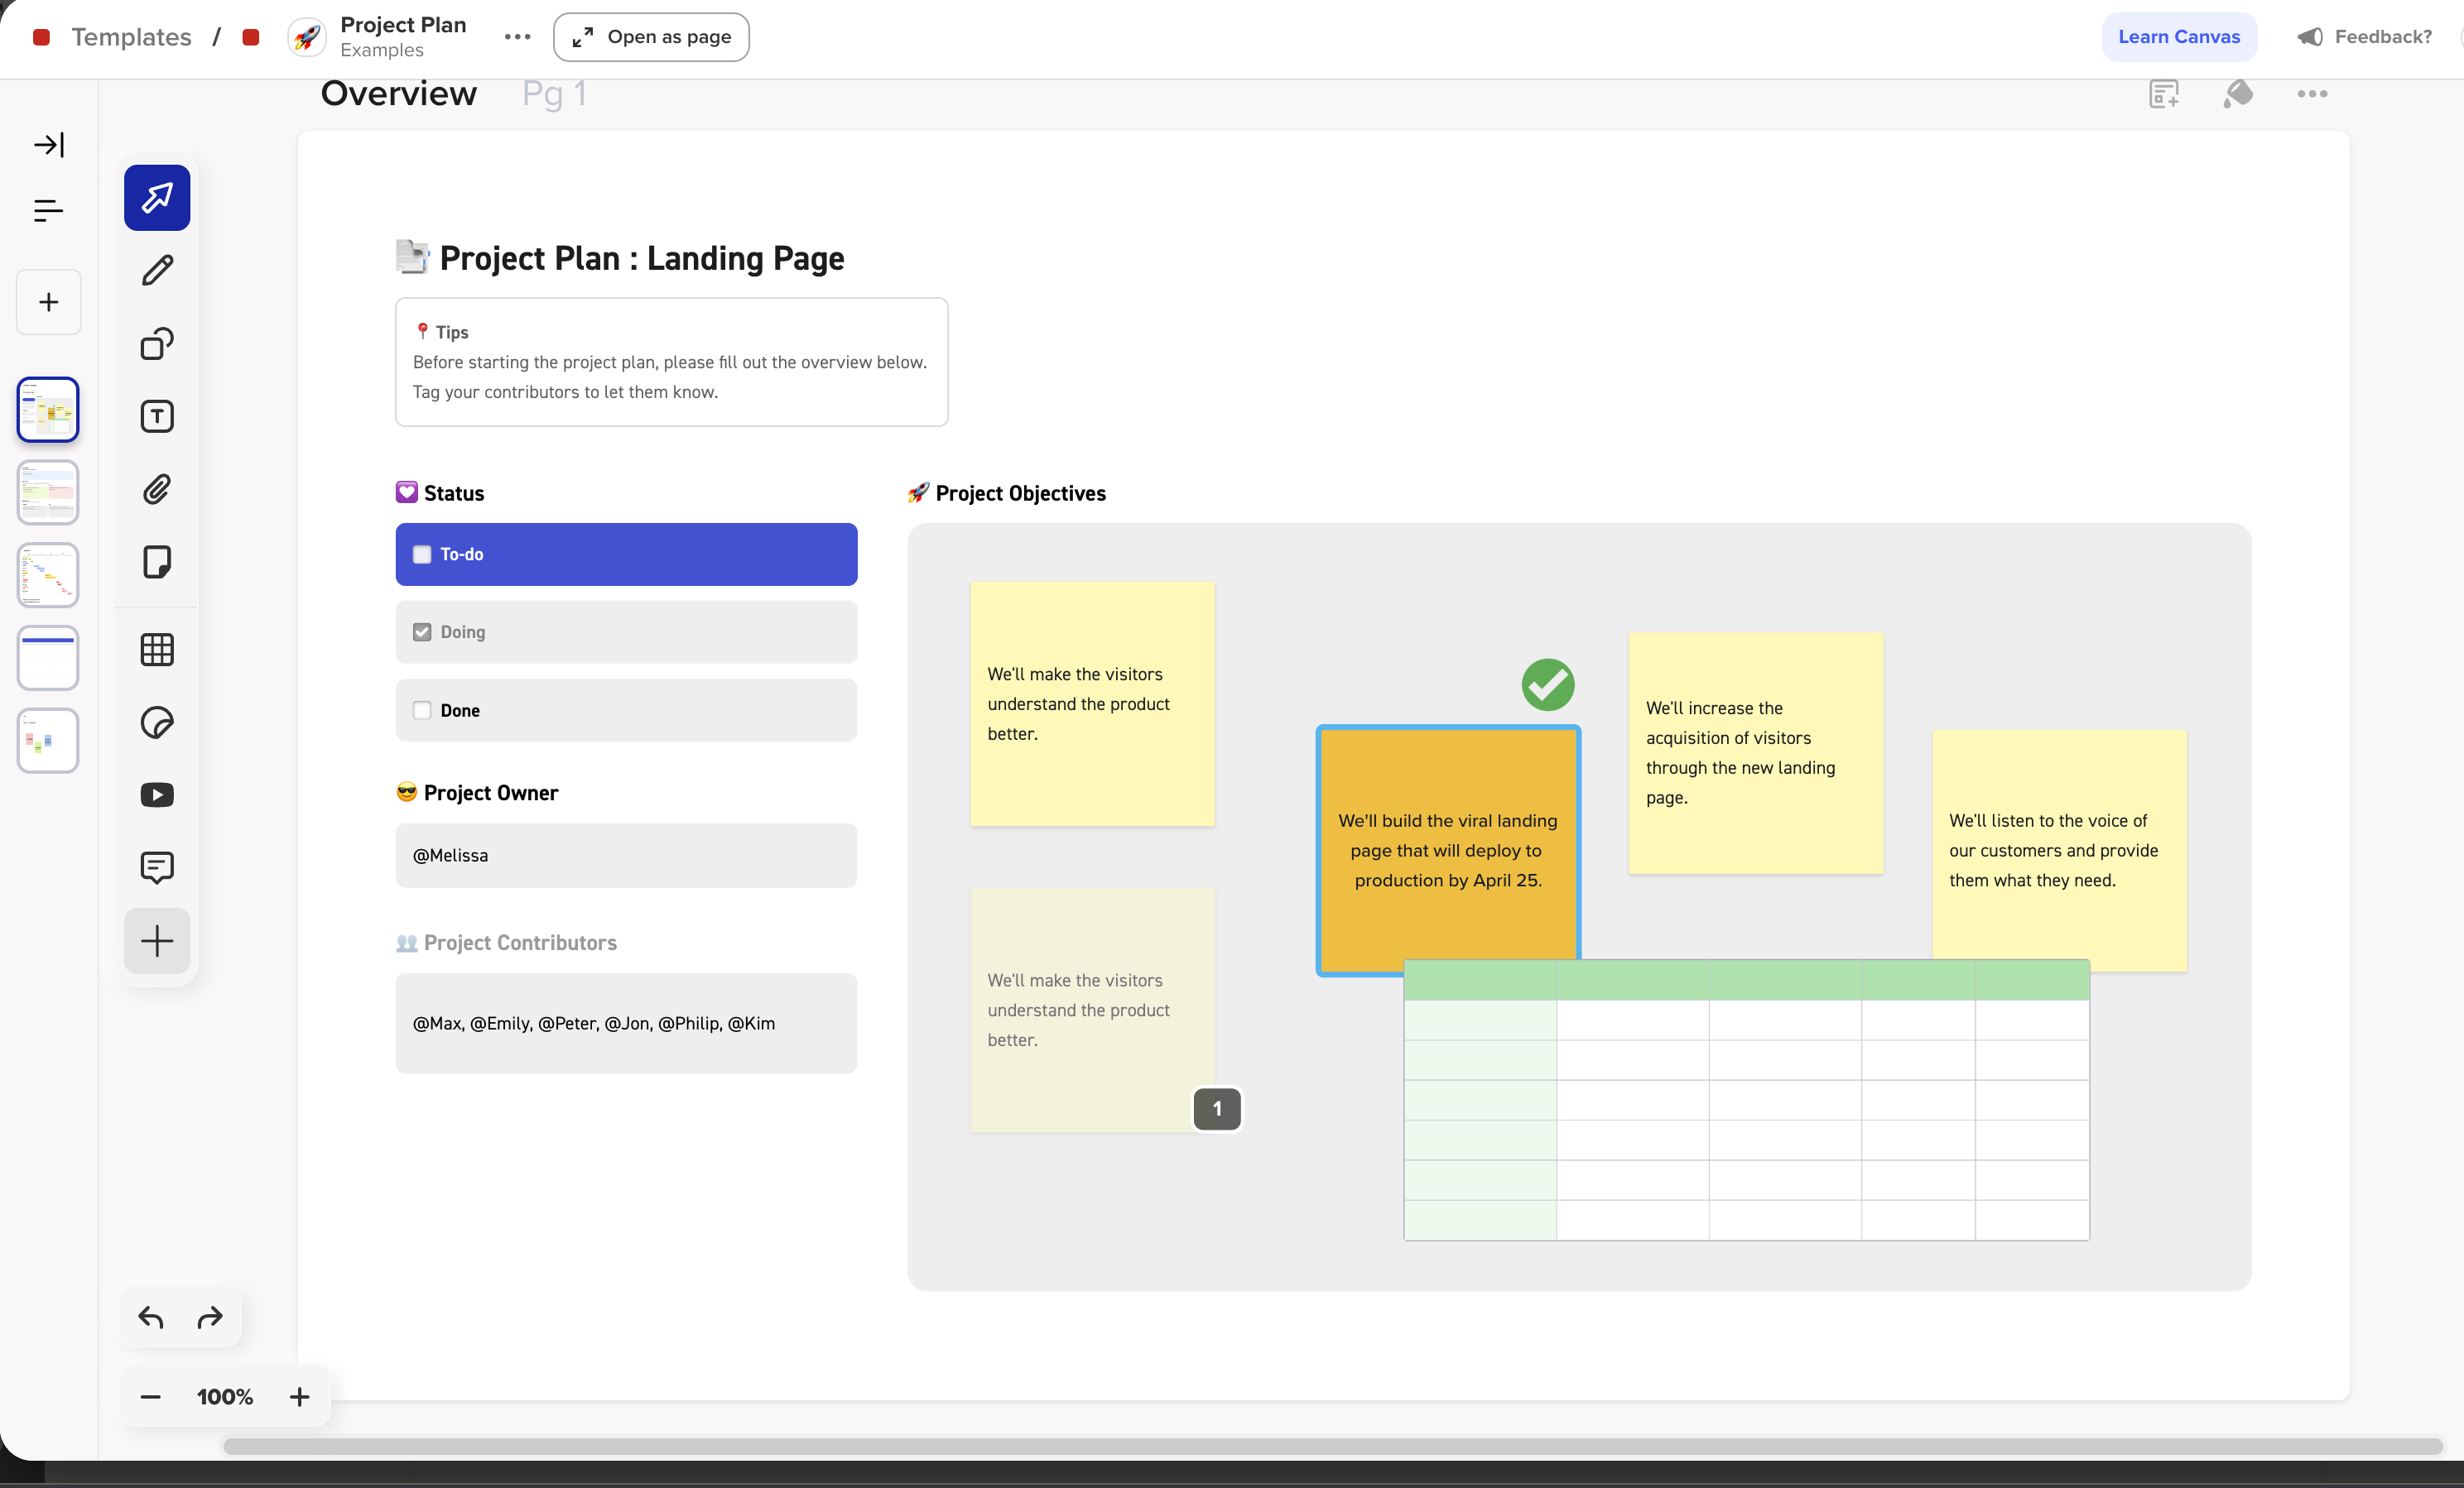Click the Open as page button
The image size is (2464, 1488).
[x=651, y=37]
